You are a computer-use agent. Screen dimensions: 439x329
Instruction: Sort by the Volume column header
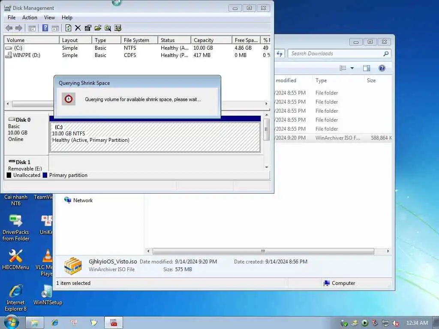click(31, 40)
